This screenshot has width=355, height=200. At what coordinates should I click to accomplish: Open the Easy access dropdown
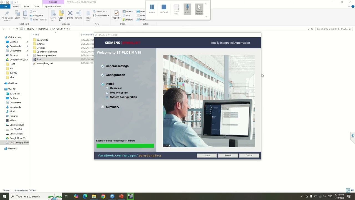pos(101,16)
